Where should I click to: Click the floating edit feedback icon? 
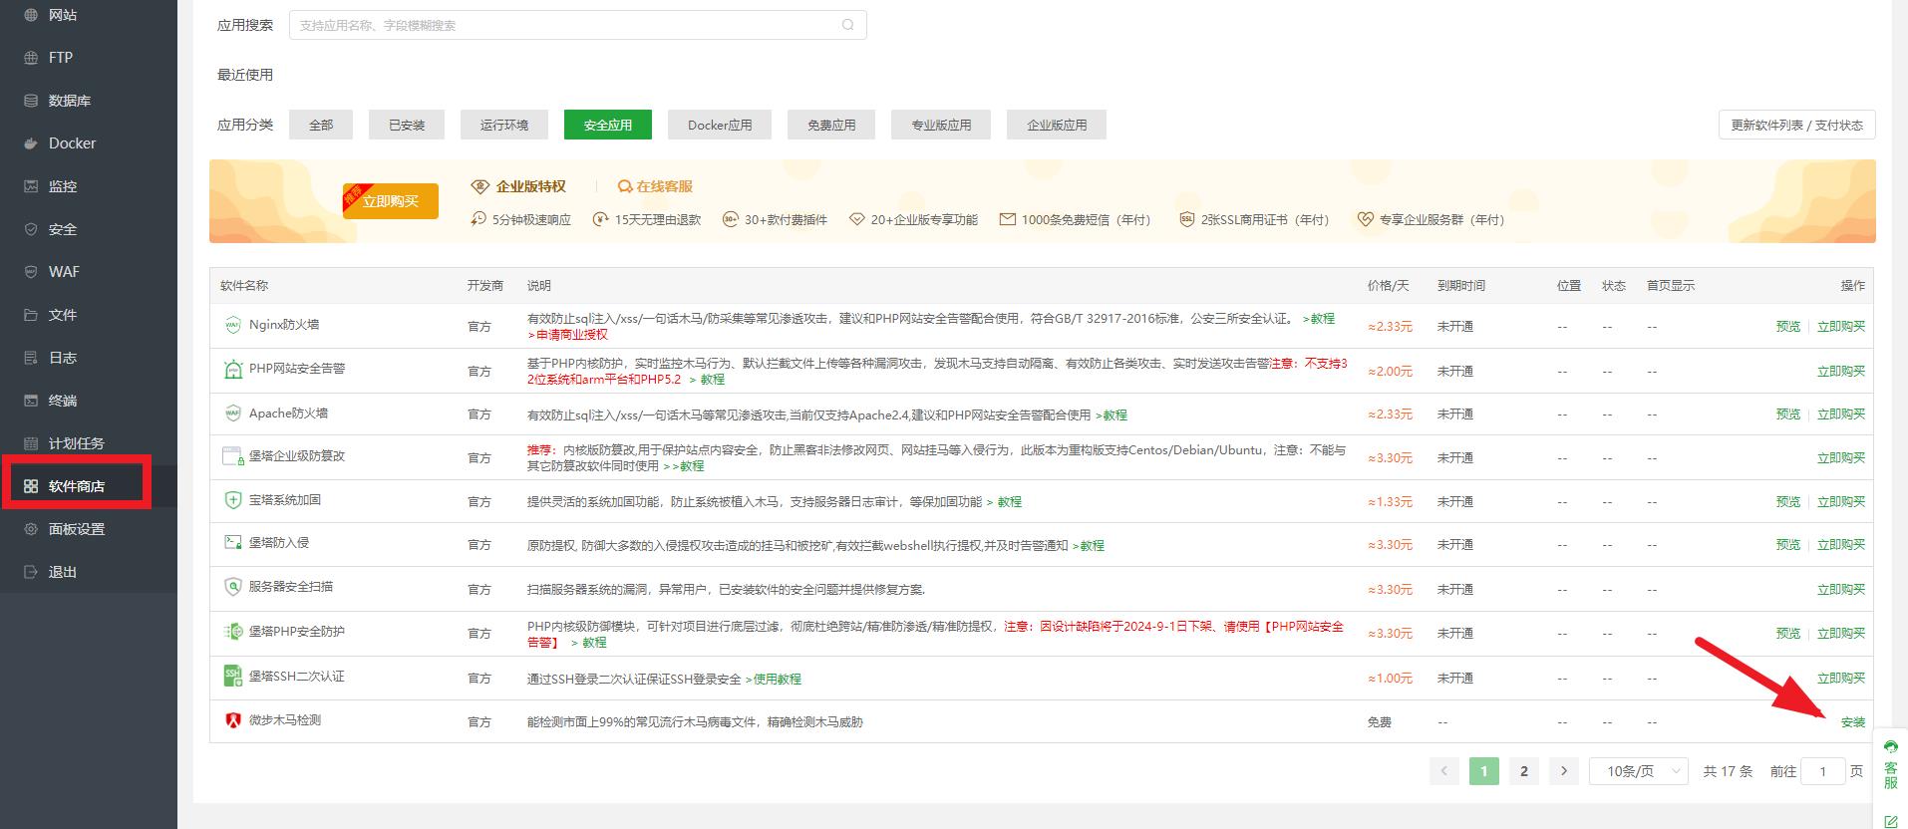(x=1891, y=821)
